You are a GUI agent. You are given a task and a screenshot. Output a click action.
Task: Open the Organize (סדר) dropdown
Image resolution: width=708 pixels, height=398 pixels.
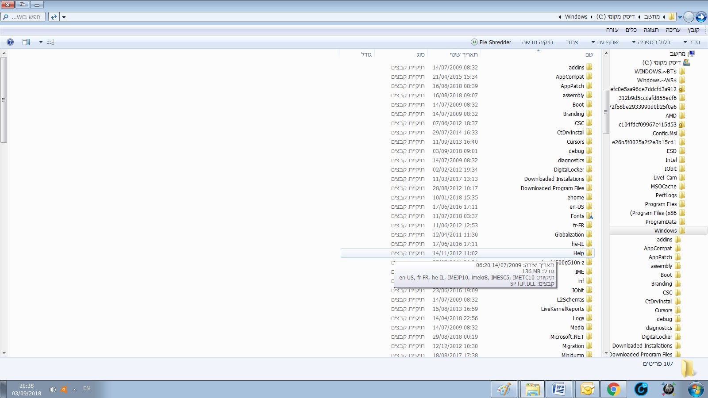click(692, 42)
